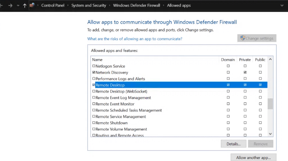Viewport: 288px width, 161px height.
Task: Enable Remote Shutdown checkbox
Action: (94, 123)
